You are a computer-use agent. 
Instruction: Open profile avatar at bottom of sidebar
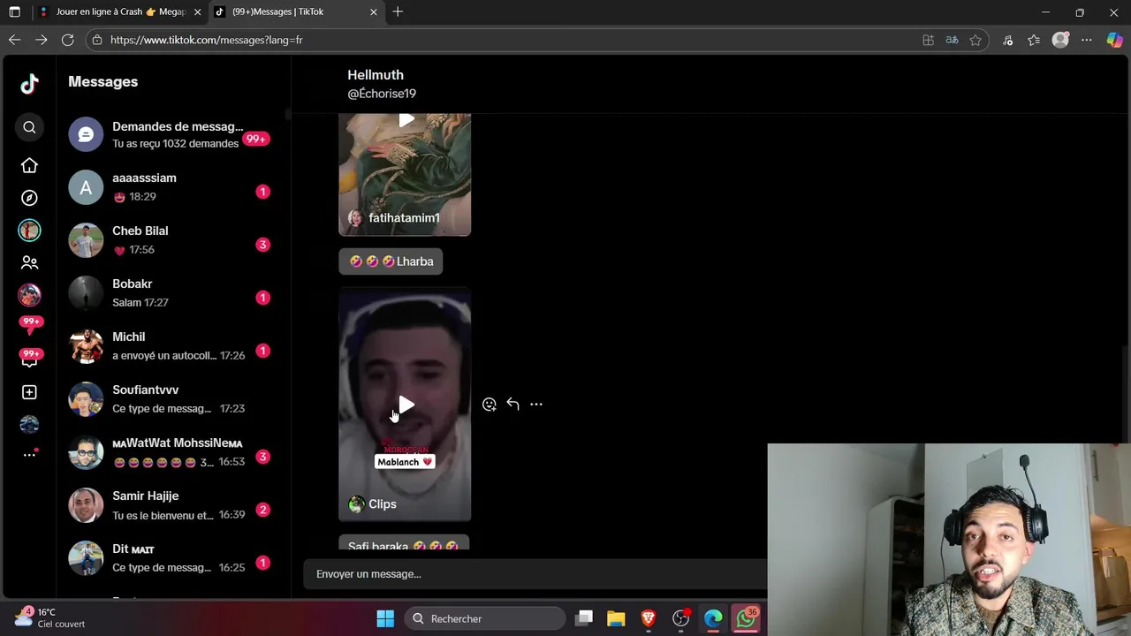29,425
